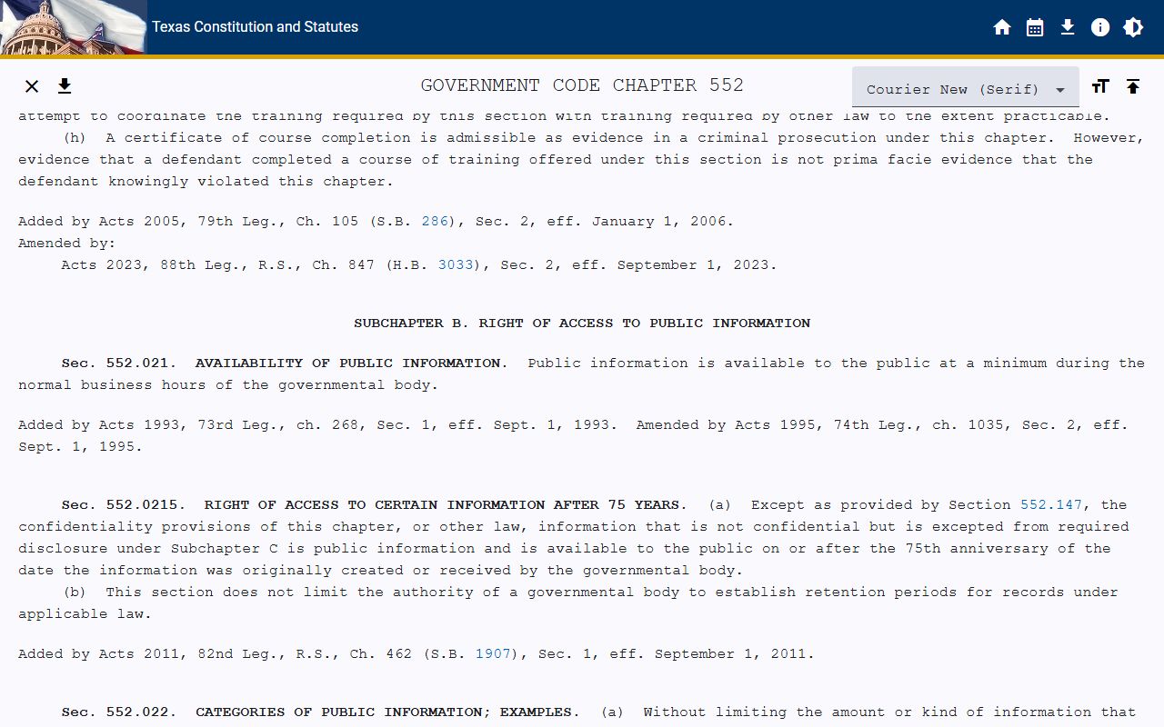Toggle the brightness theme icon
The image size is (1164, 727).
(x=1133, y=27)
